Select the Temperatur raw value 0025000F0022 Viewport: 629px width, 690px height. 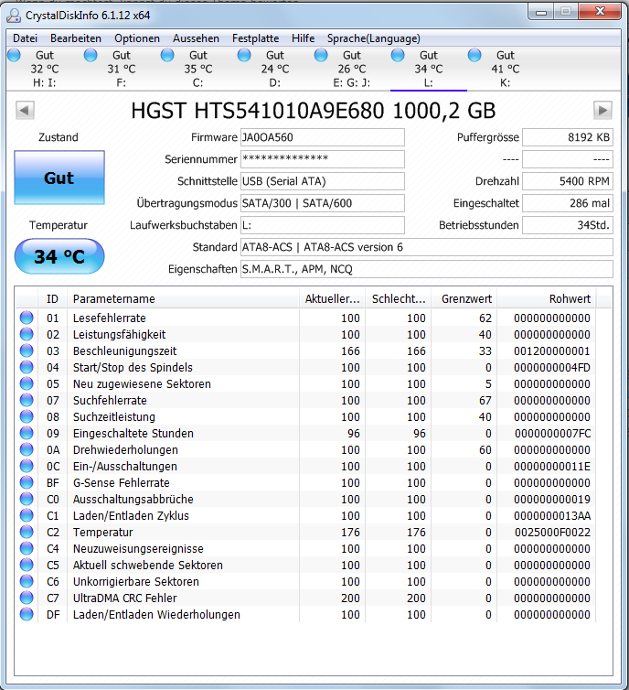[552, 532]
